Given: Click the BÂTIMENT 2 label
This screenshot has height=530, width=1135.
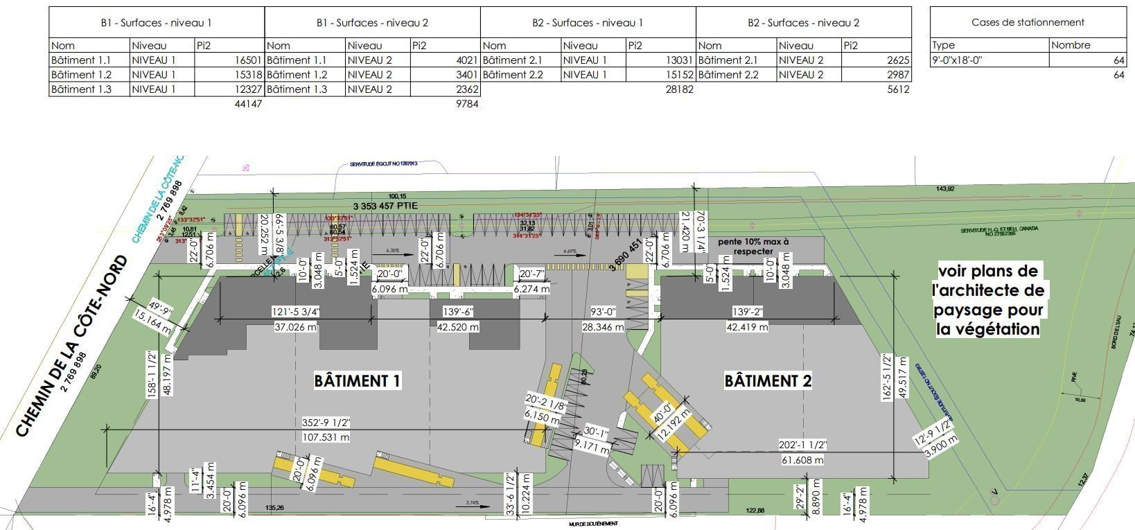Looking at the screenshot, I should coord(768,380).
